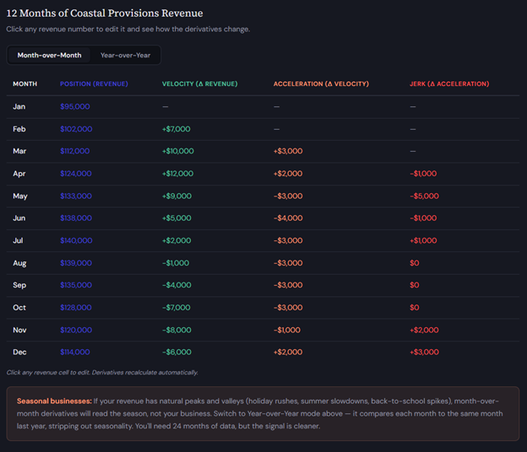Click the Month column header

point(24,83)
